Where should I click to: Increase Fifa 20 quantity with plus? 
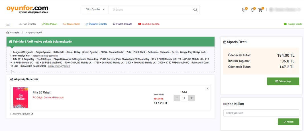[x=191, y=98]
